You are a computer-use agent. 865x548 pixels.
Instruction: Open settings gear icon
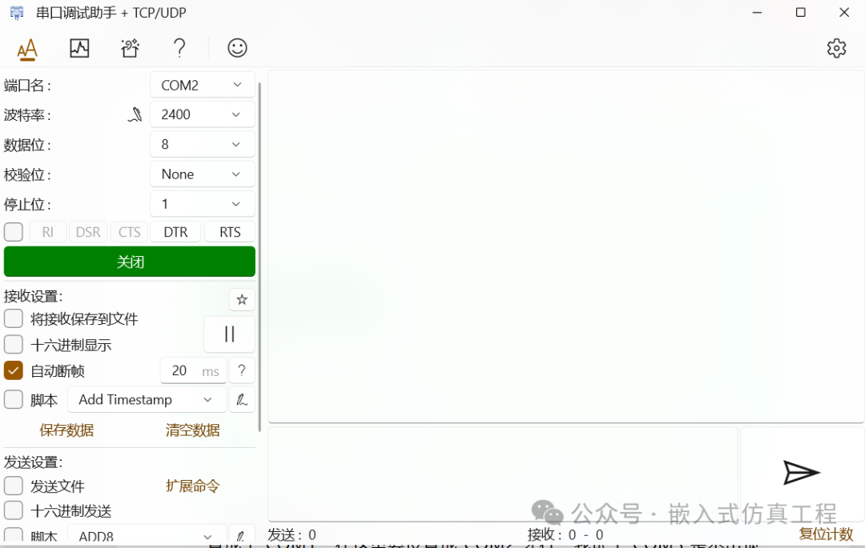click(x=836, y=49)
